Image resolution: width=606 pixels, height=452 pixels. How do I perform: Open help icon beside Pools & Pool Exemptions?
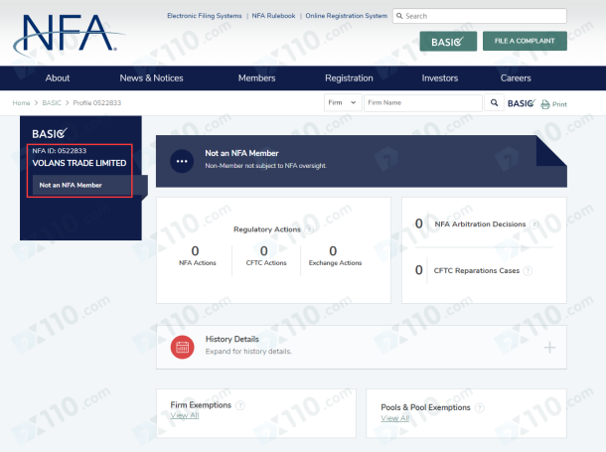click(x=479, y=407)
